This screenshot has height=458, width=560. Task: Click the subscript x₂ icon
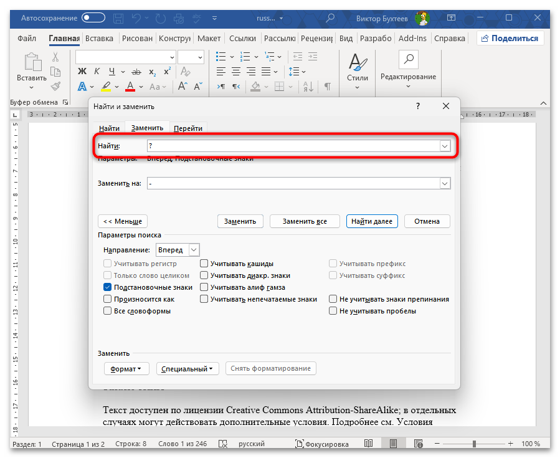pyautogui.click(x=152, y=71)
